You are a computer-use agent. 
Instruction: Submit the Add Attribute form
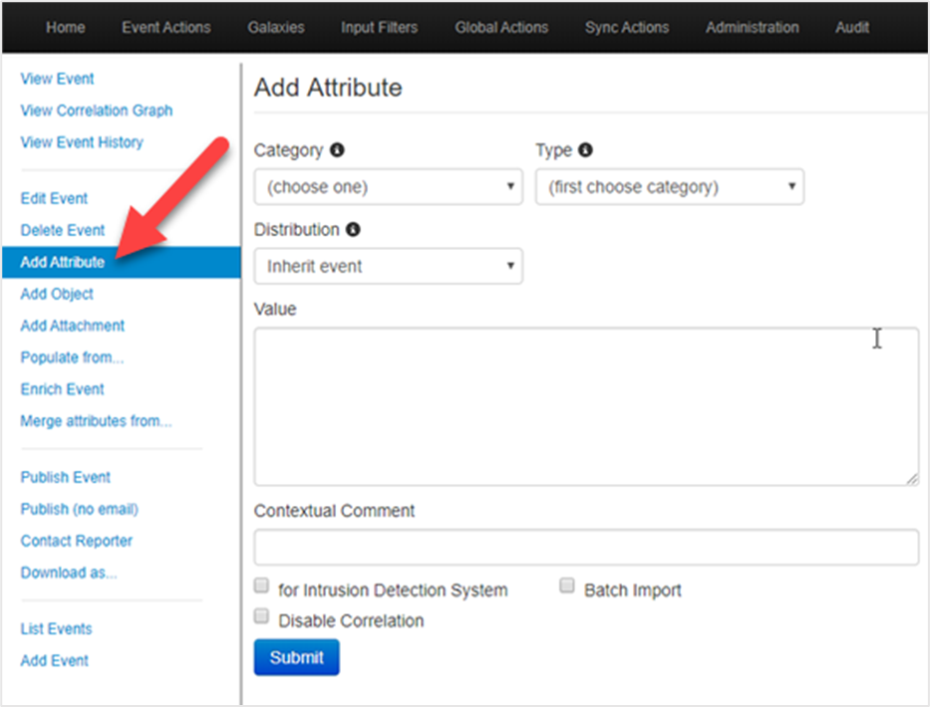pos(297,657)
